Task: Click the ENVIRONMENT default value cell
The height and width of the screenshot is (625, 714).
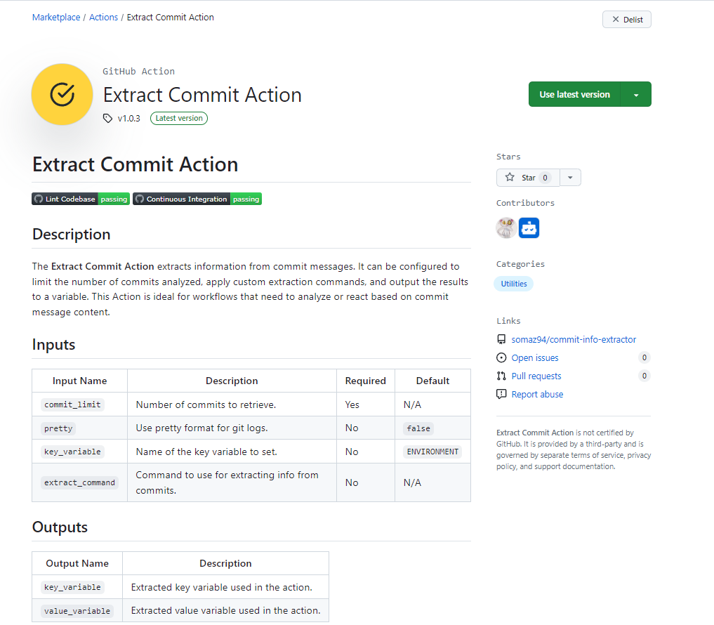Action: 432,452
